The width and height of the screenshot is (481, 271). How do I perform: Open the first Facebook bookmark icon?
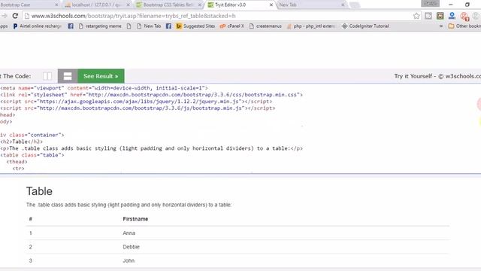pos(71,26)
